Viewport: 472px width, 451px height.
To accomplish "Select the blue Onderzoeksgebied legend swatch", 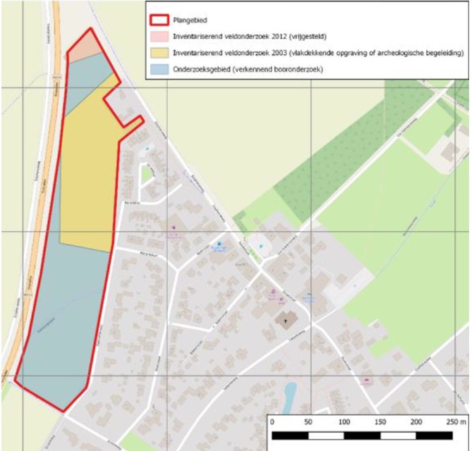I will 159,70.
